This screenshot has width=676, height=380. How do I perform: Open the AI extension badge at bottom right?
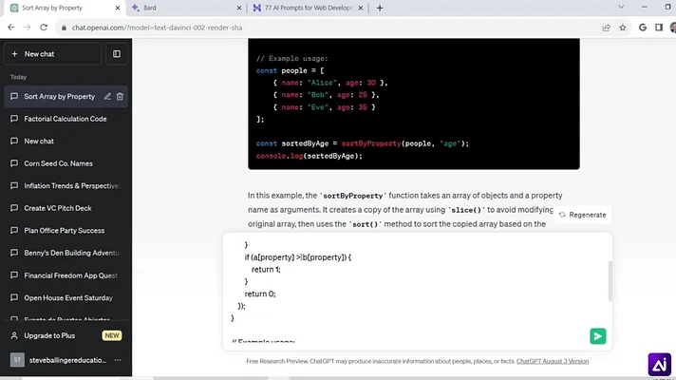659,365
